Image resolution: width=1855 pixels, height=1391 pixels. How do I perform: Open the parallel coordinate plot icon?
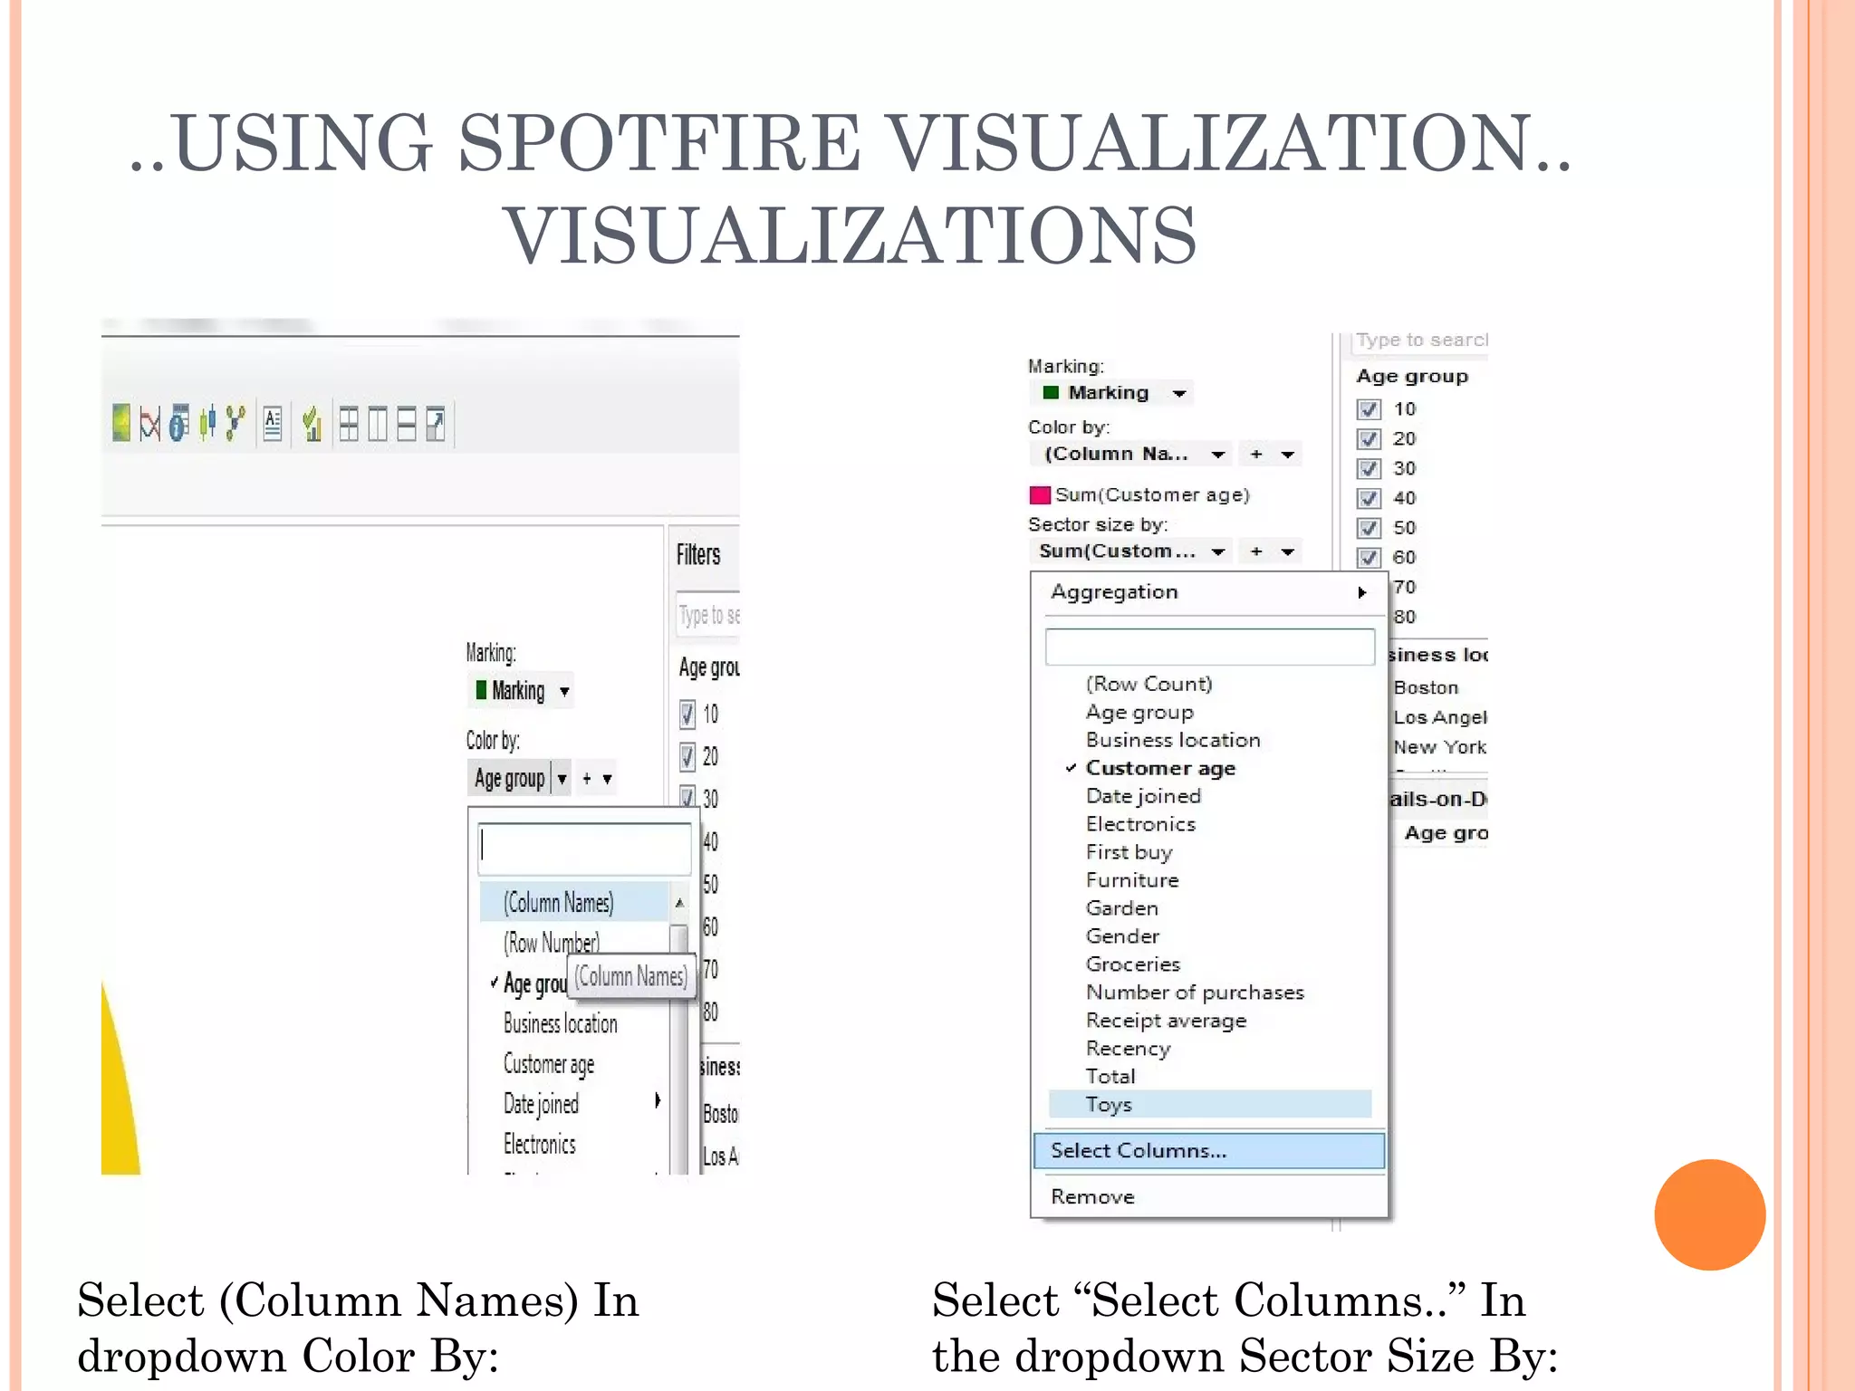coord(150,423)
